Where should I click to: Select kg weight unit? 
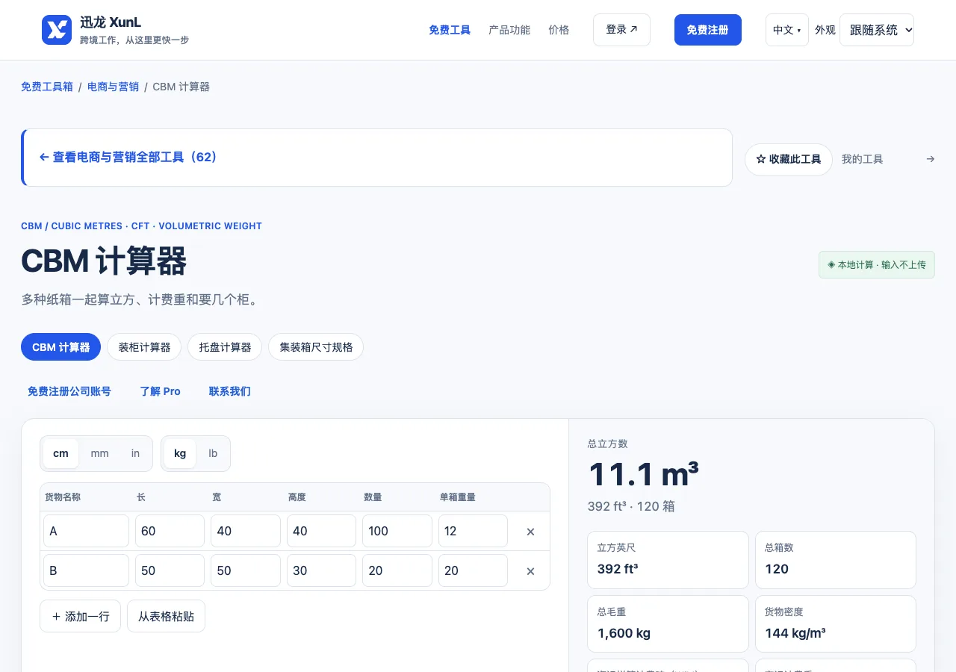click(x=180, y=453)
